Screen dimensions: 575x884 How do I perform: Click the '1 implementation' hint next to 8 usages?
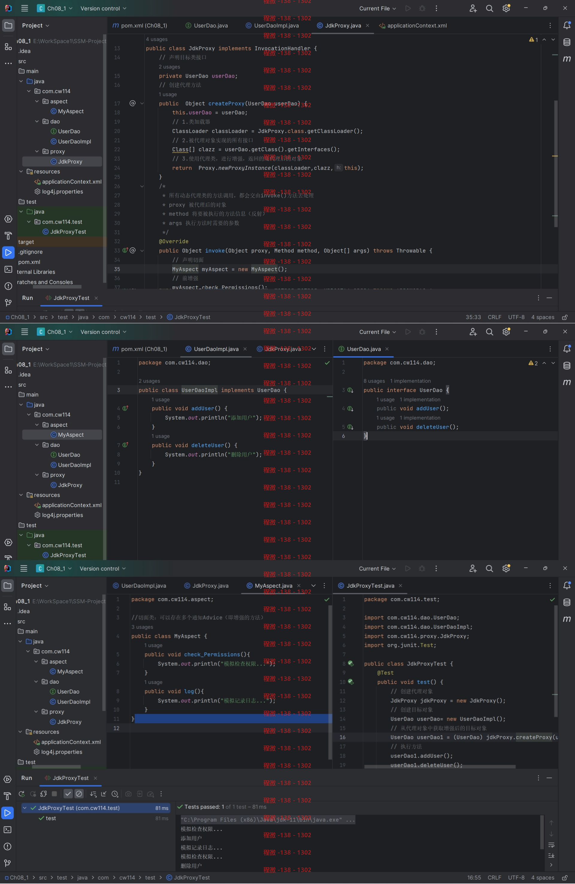[x=411, y=381]
